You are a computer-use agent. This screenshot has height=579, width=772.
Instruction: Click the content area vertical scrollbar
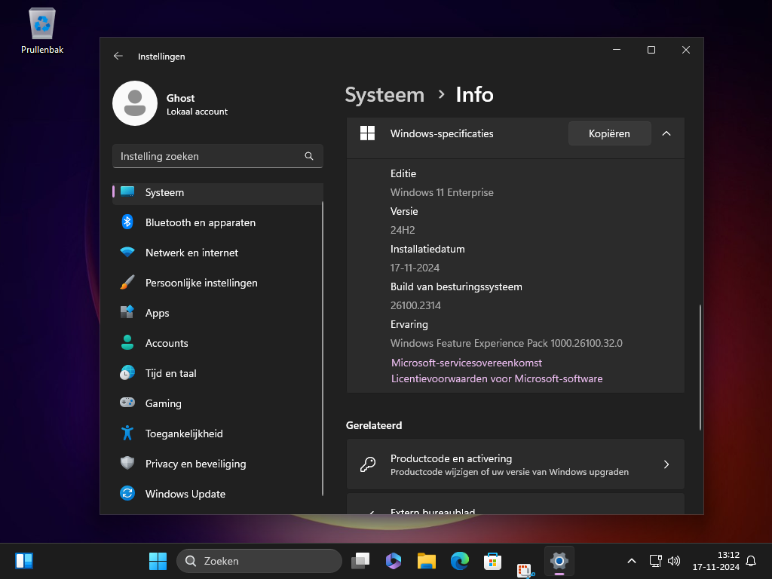(700, 367)
